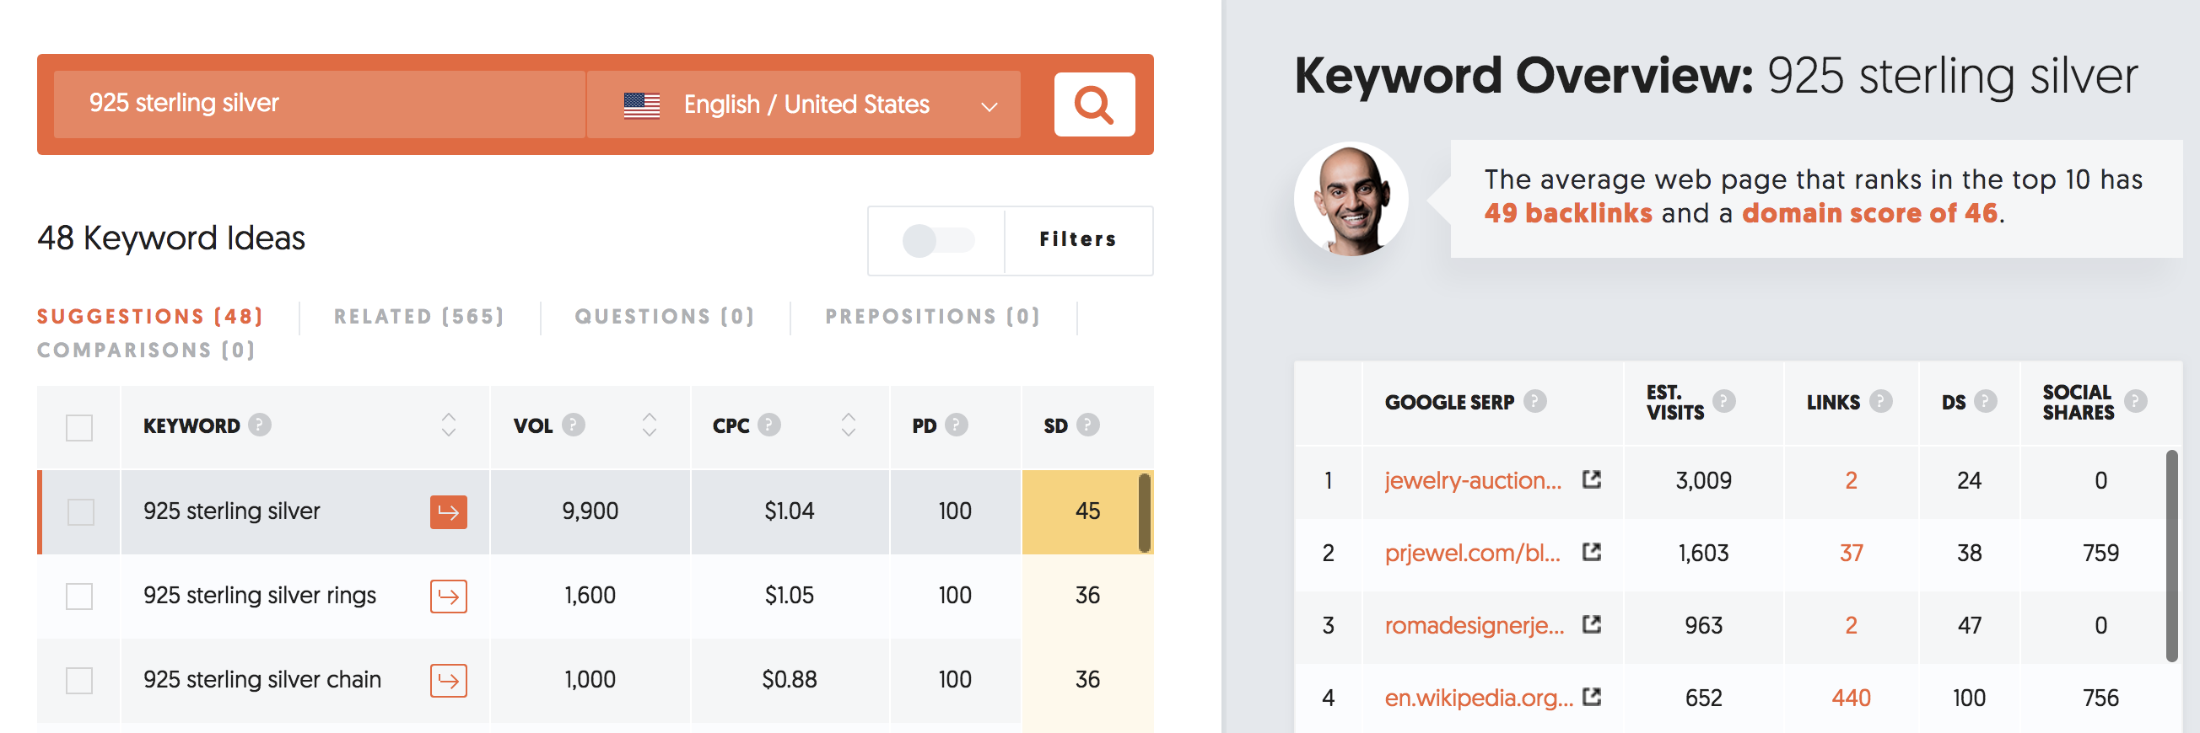Viewport: 2200px width, 733px height.
Task: Check the select-all checkbox in keyword header
Action: (x=79, y=427)
